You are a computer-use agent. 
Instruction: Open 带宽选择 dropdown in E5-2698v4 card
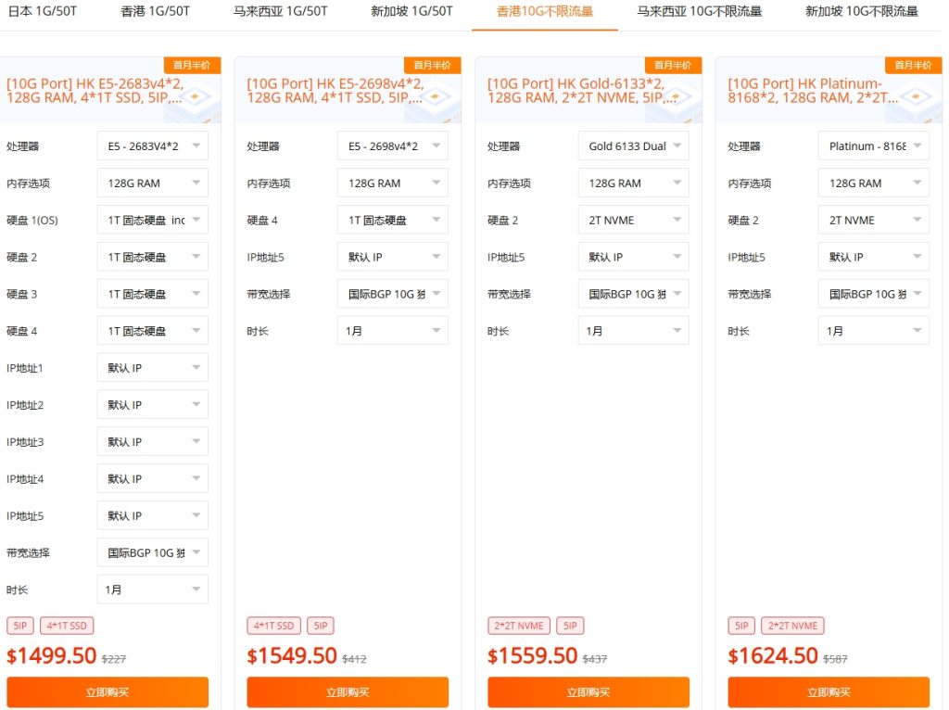pyautogui.click(x=392, y=295)
